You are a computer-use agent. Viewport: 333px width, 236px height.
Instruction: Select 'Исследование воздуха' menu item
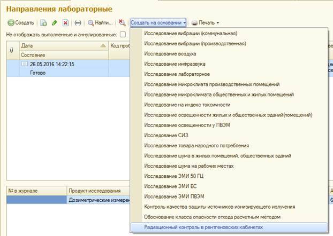[170, 54]
